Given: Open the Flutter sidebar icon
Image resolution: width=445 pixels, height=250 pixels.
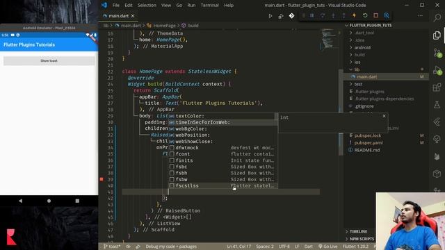Looking at the screenshot, I should point(437,122).
